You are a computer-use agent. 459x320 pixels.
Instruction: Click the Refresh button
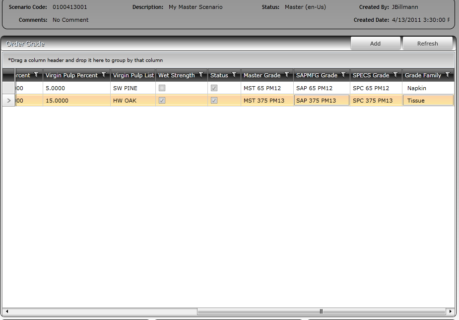(x=427, y=43)
